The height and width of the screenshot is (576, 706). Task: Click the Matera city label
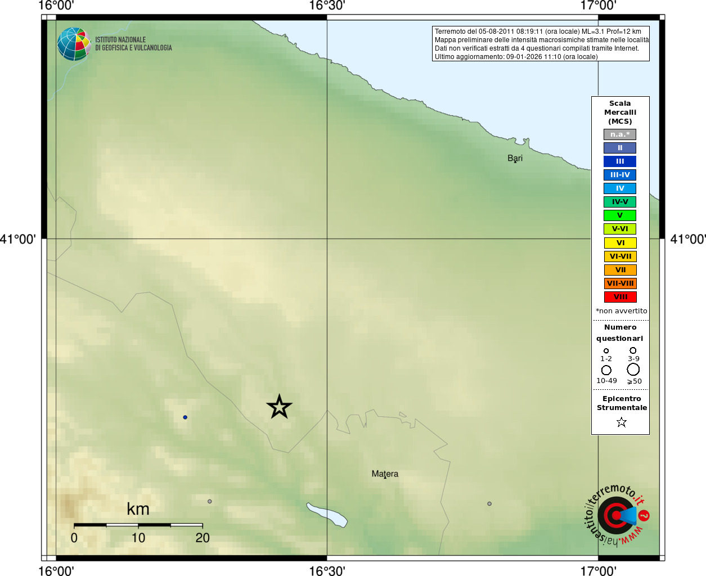coord(385,474)
